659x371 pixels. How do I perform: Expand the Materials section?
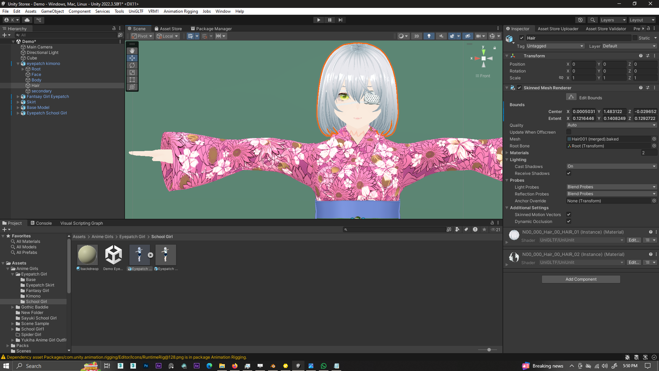[507, 153]
